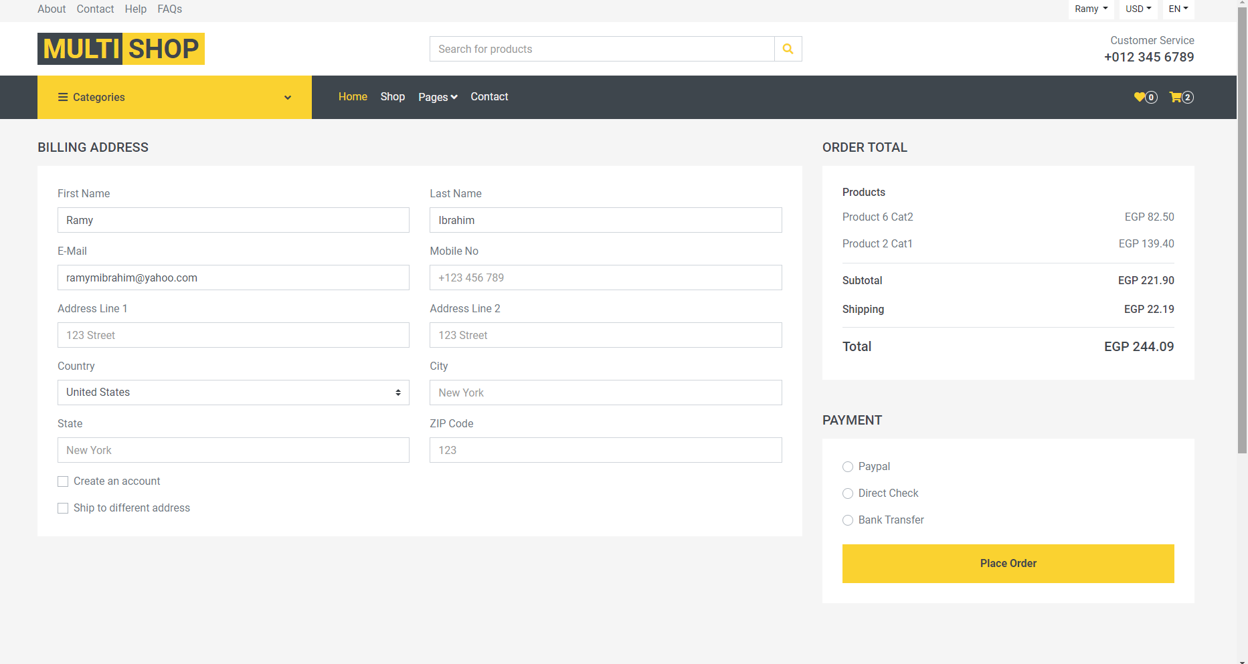The image size is (1248, 664).
Task: Open the Country selection dropdown
Action: point(233,393)
